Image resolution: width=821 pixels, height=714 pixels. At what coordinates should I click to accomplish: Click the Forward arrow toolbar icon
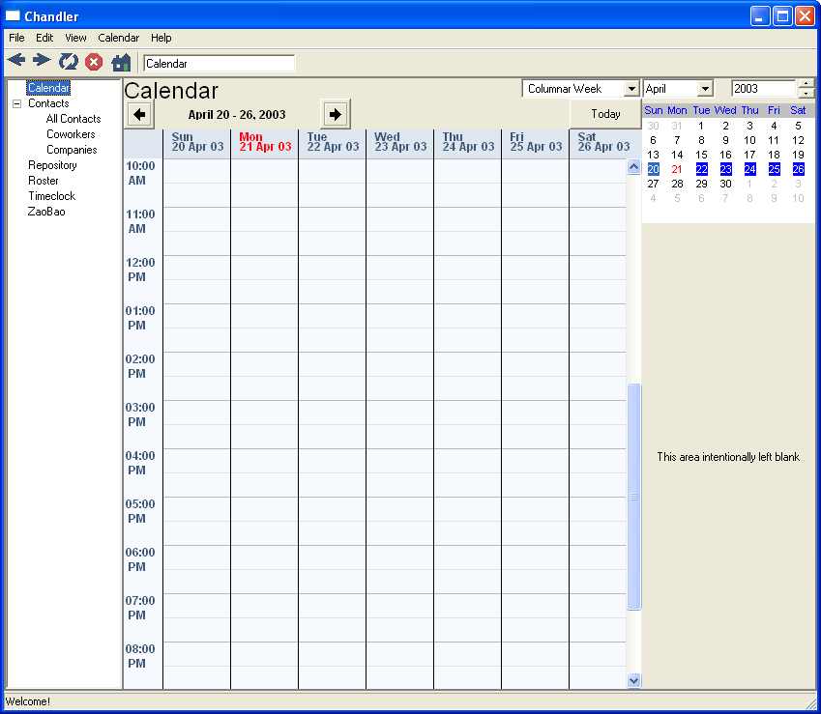(42, 61)
